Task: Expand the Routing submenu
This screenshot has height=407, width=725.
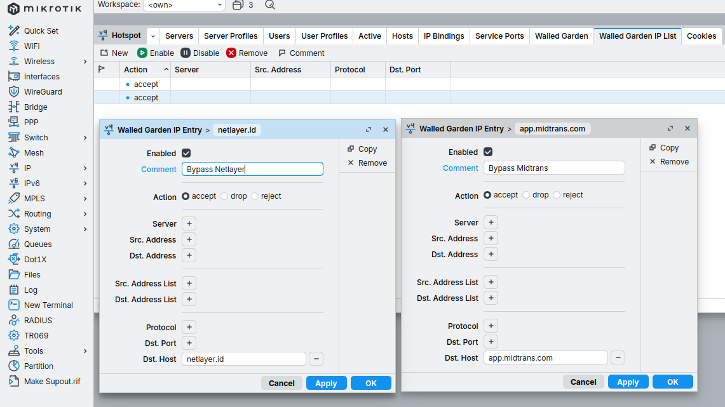Action: 85,214
